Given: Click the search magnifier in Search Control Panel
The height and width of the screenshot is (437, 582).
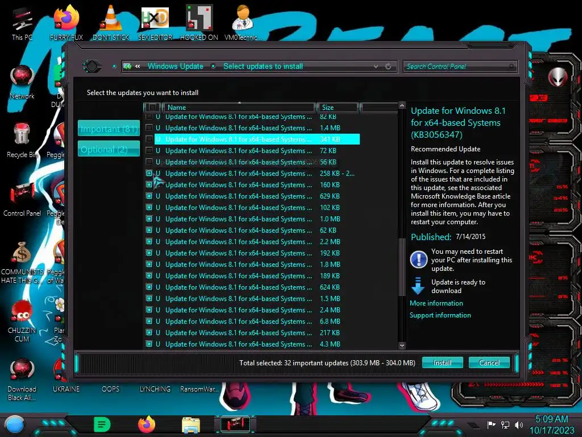Looking at the screenshot, I should pos(511,67).
